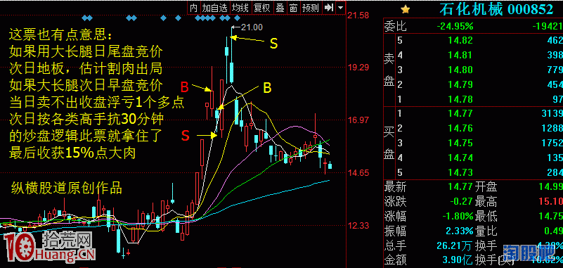Click the 委比 value -24.95%
The height and width of the screenshot is (268, 563).
pyautogui.click(x=455, y=26)
